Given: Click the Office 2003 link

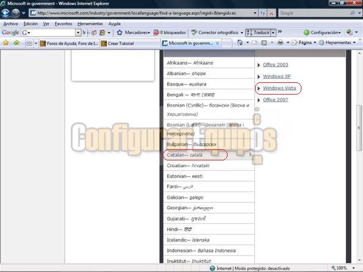Looking at the screenshot, I should coord(275,65).
